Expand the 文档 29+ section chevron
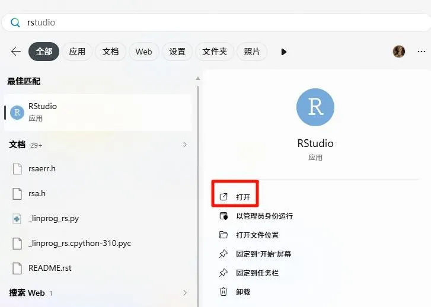The width and height of the screenshot is (431, 307). (185, 145)
